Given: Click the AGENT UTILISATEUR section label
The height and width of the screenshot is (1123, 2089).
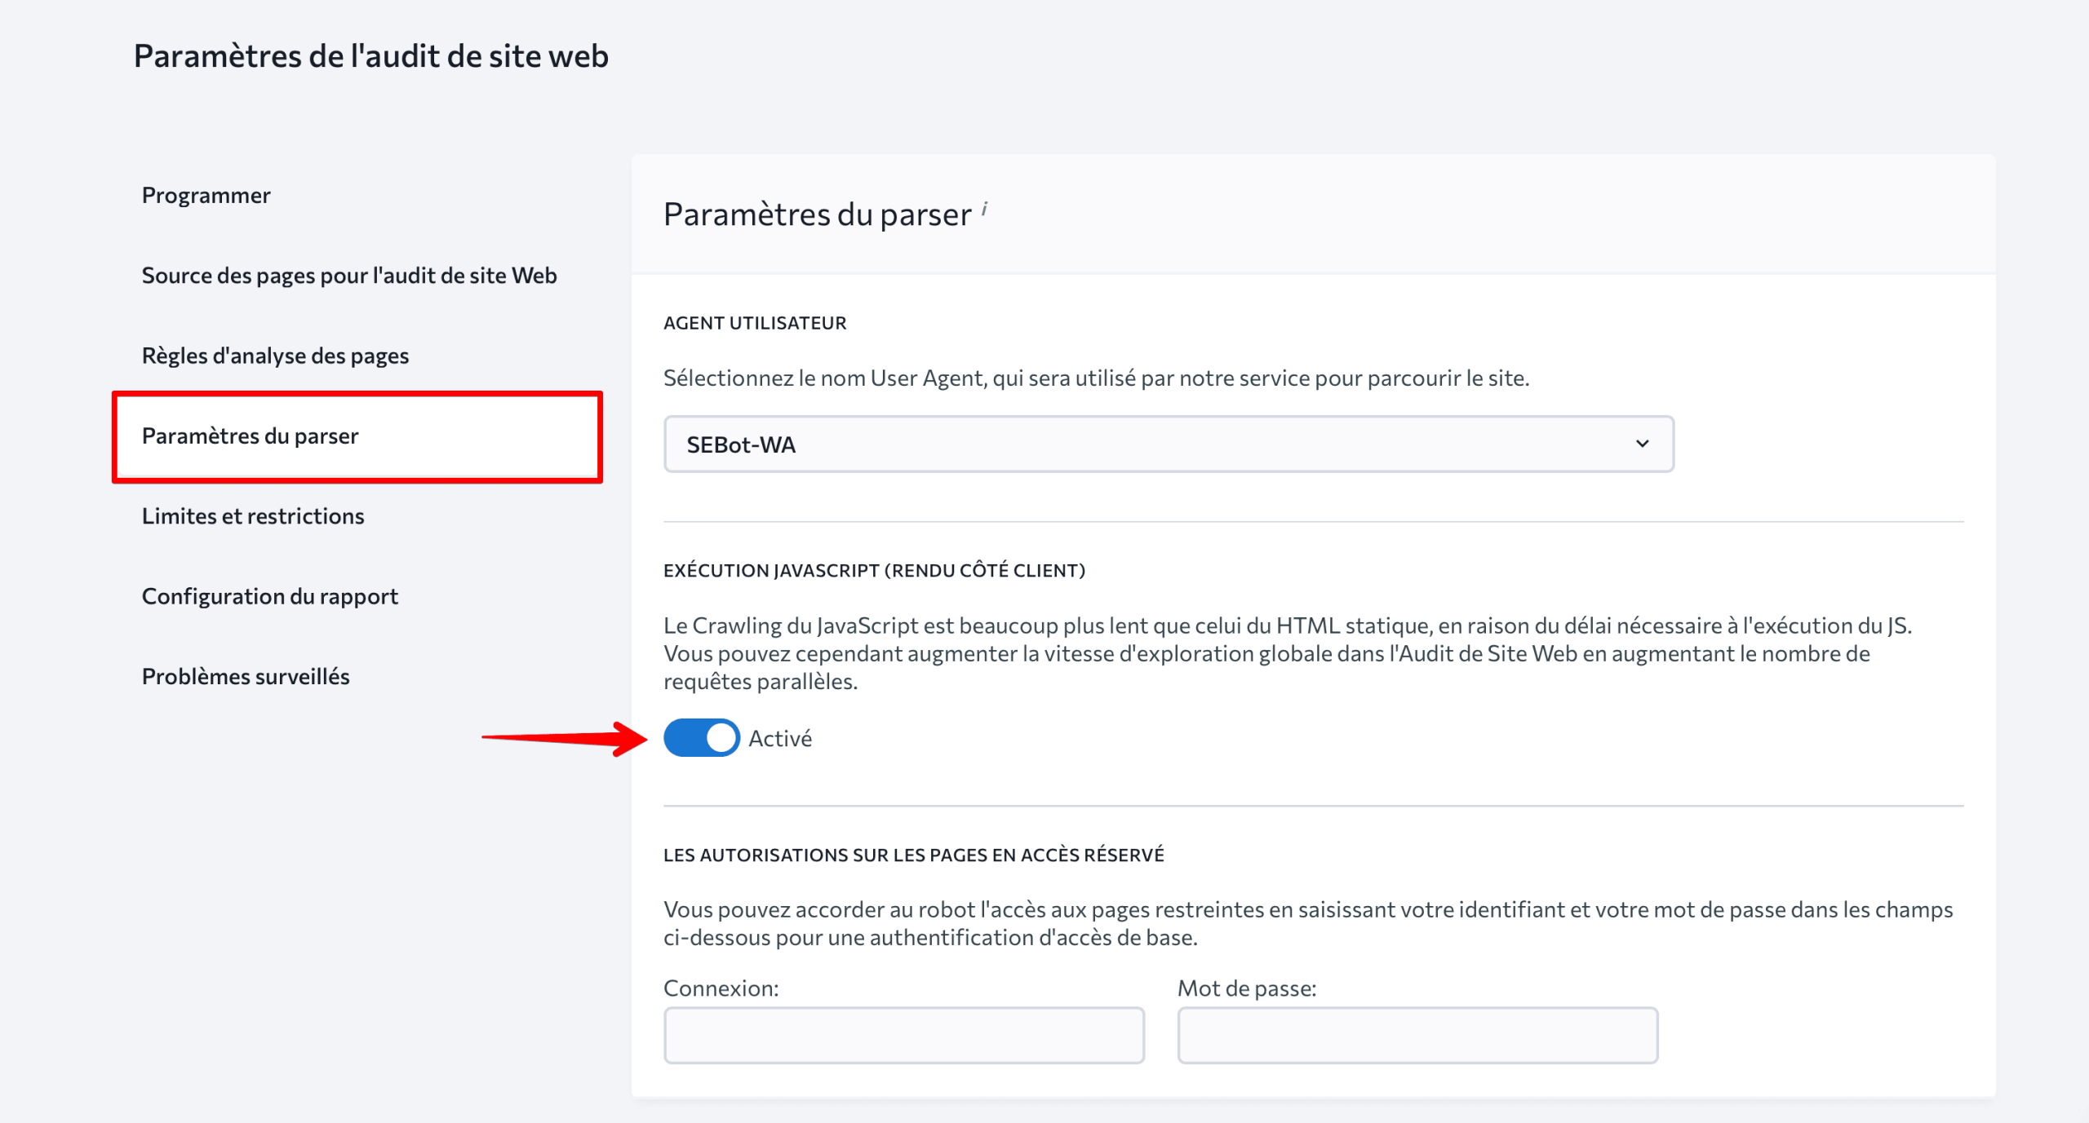Looking at the screenshot, I should [x=754, y=323].
